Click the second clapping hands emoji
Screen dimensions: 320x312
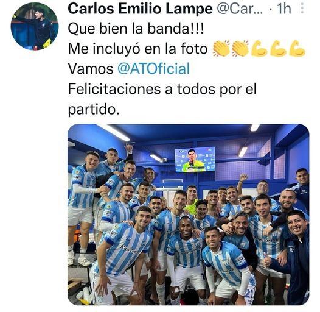(x=241, y=49)
